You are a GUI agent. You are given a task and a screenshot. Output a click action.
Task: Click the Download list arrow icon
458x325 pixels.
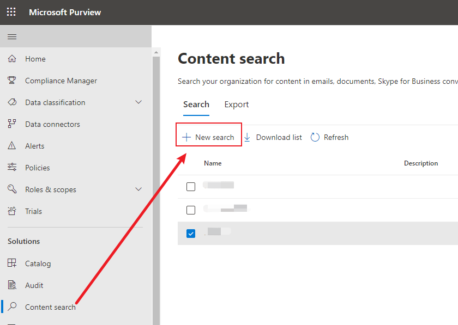247,137
